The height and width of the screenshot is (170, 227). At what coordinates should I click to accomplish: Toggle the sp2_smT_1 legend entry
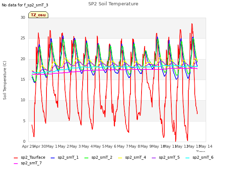click(65, 157)
